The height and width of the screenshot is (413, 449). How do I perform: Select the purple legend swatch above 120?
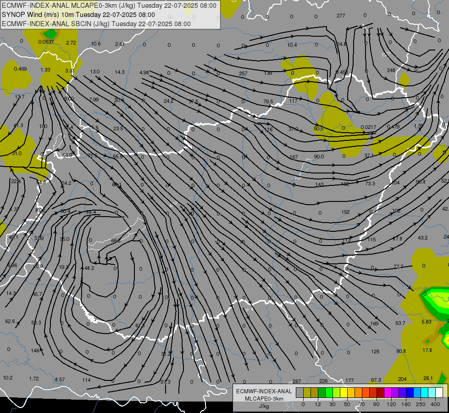(x=395, y=392)
